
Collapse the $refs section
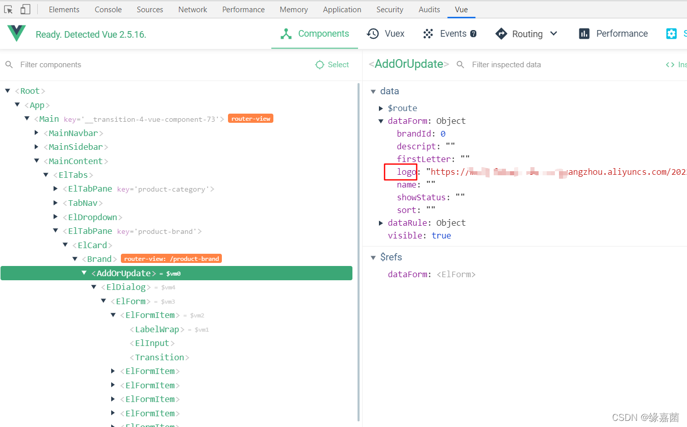pos(373,257)
